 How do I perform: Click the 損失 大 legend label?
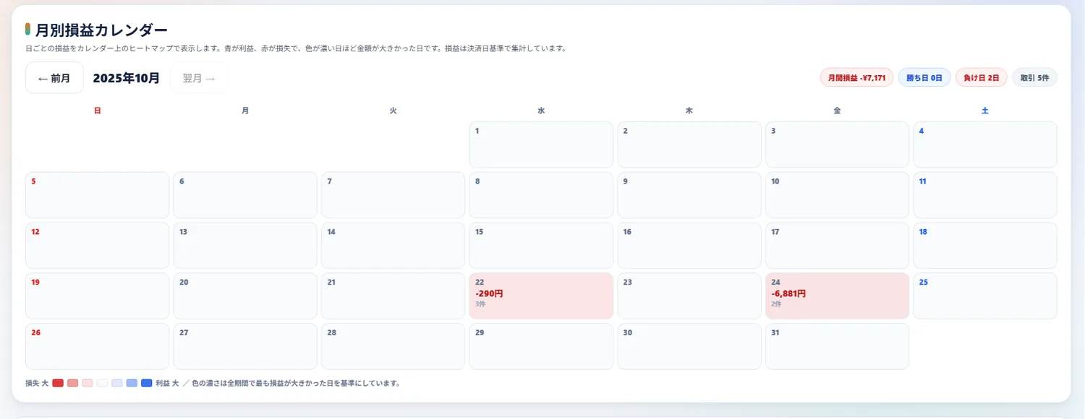[37, 383]
